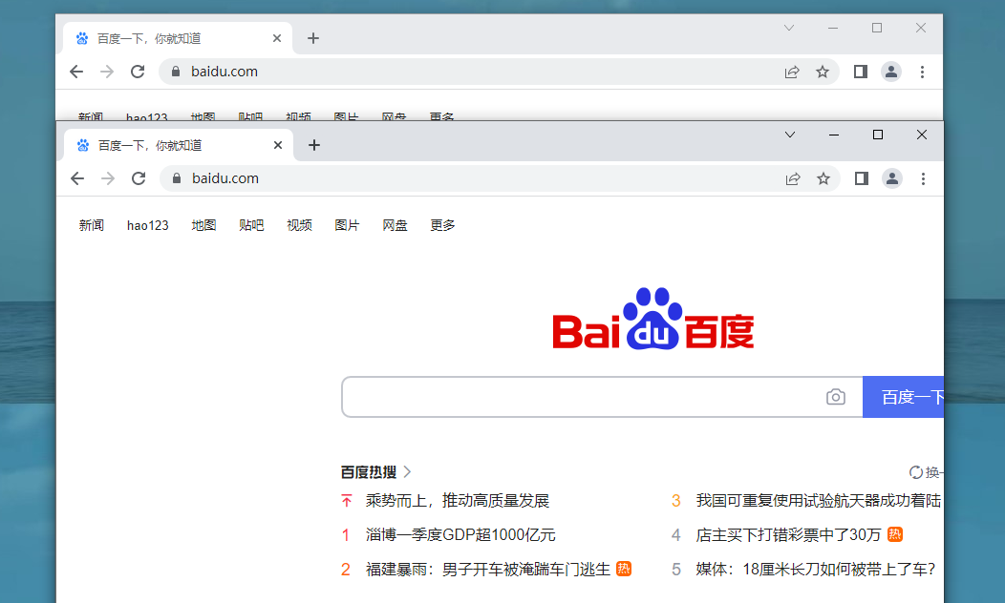Reload the page in front browser window

[139, 178]
